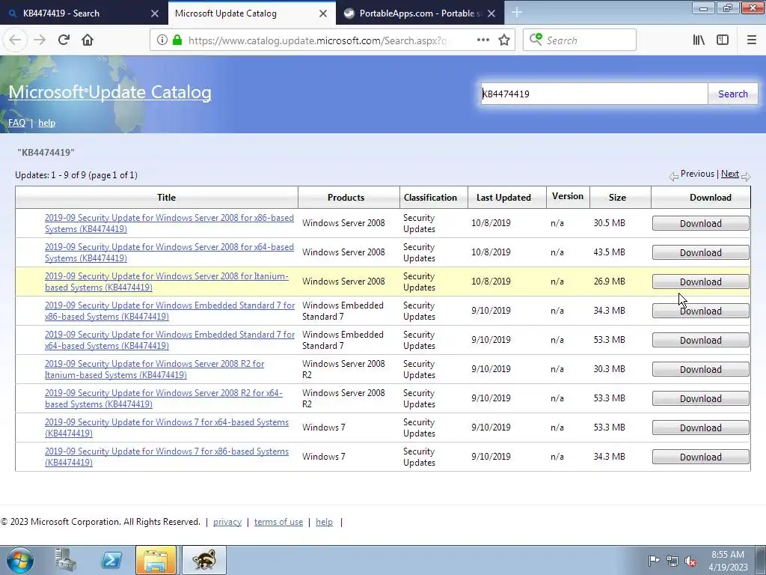The image size is (766, 575).
Task: Reload the current page
Action: (64, 40)
